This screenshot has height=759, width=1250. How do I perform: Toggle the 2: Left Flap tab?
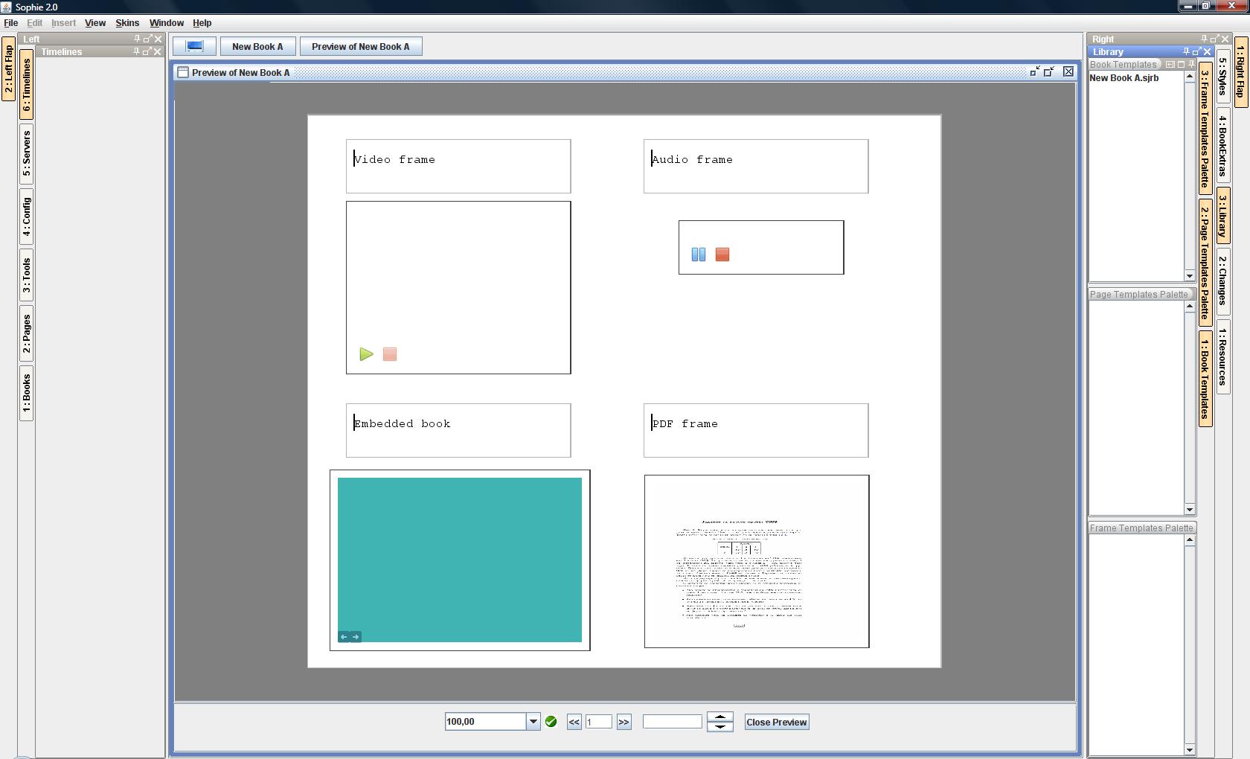(x=9, y=68)
